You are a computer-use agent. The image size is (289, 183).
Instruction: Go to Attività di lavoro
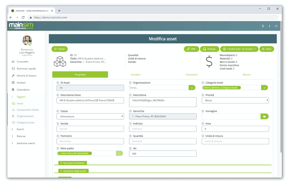26,75
